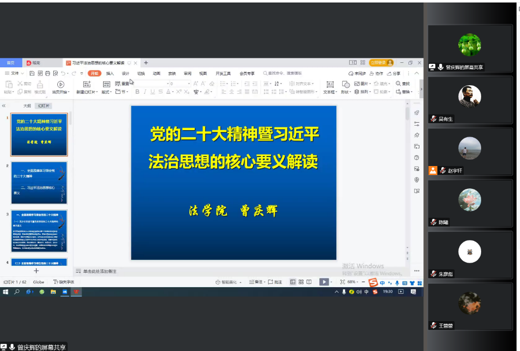Open the zoom percentage dropdown showing 68%
Image resolution: width=520 pixels, height=351 pixels.
353,282
